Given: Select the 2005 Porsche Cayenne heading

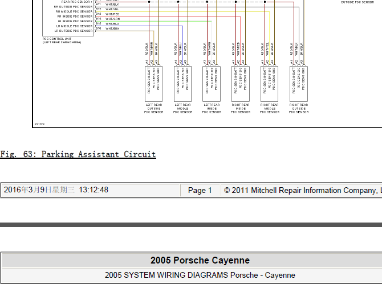Looking at the screenshot, I should pyautogui.click(x=200, y=260).
